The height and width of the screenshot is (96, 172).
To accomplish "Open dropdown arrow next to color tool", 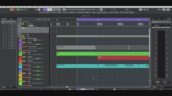I will pyautogui.click(x=95, y=10).
